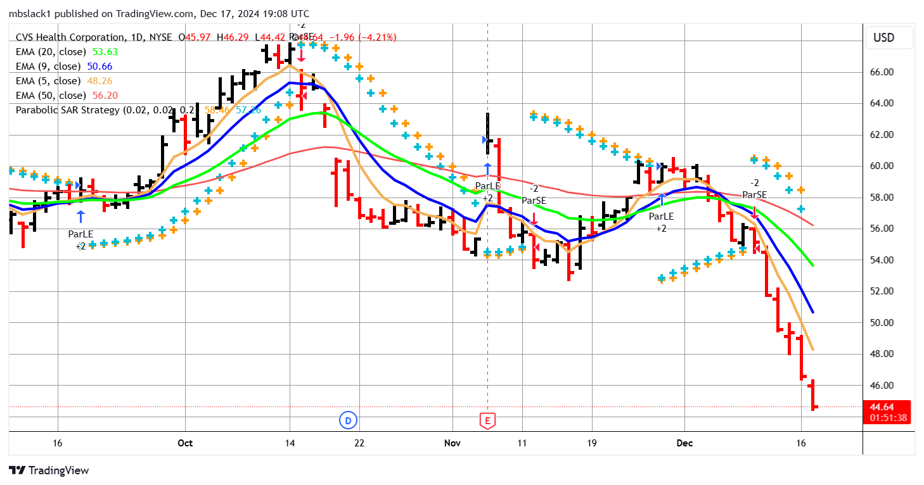Screen dimensions: 924x485
Task: Click the 52.00 price axis label
Action: pyautogui.click(x=882, y=291)
